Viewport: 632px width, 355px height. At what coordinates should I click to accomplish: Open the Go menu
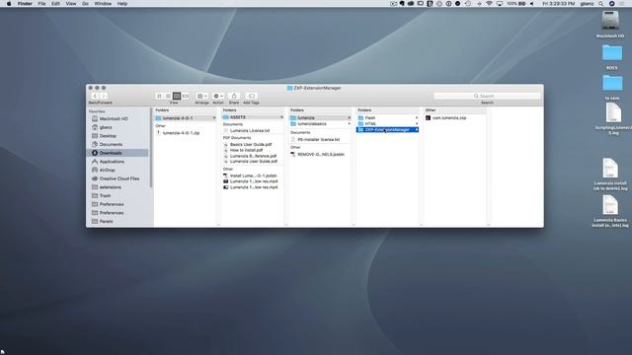pyautogui.click(x=85, y=4)
